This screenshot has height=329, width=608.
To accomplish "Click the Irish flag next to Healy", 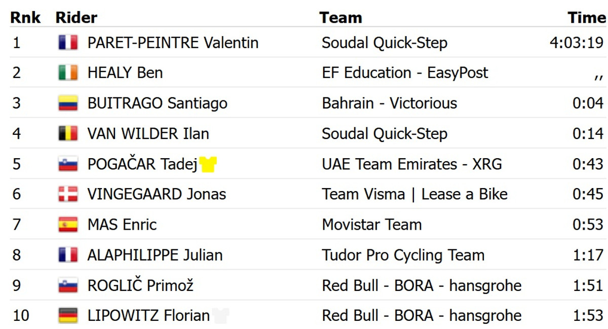I will tap(68, 73).
